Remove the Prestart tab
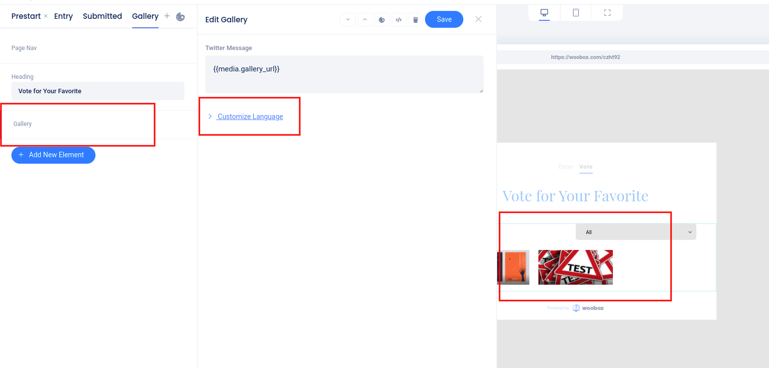 (x=46, y=16)
